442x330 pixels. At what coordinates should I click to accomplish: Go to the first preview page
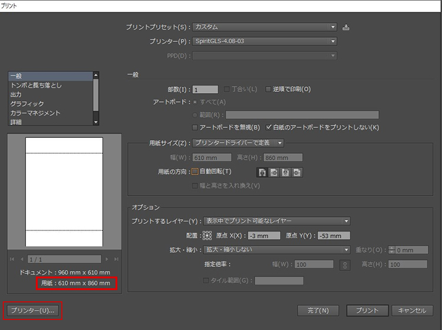click(12, 259)
